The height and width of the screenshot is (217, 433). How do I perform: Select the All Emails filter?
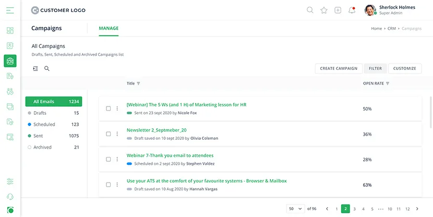pyautogui.click(x=54, y=102)
